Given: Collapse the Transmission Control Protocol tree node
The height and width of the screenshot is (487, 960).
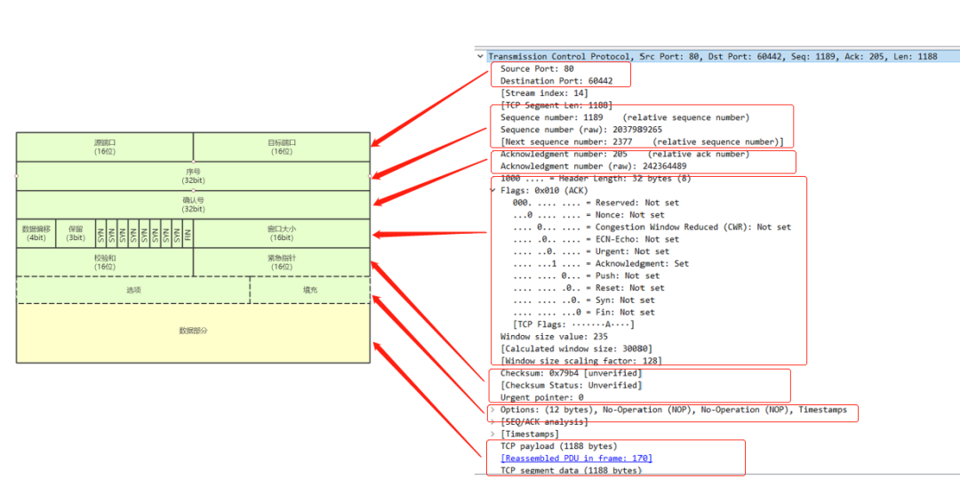Looking at the screenshot, I should [x=481, y=56].
